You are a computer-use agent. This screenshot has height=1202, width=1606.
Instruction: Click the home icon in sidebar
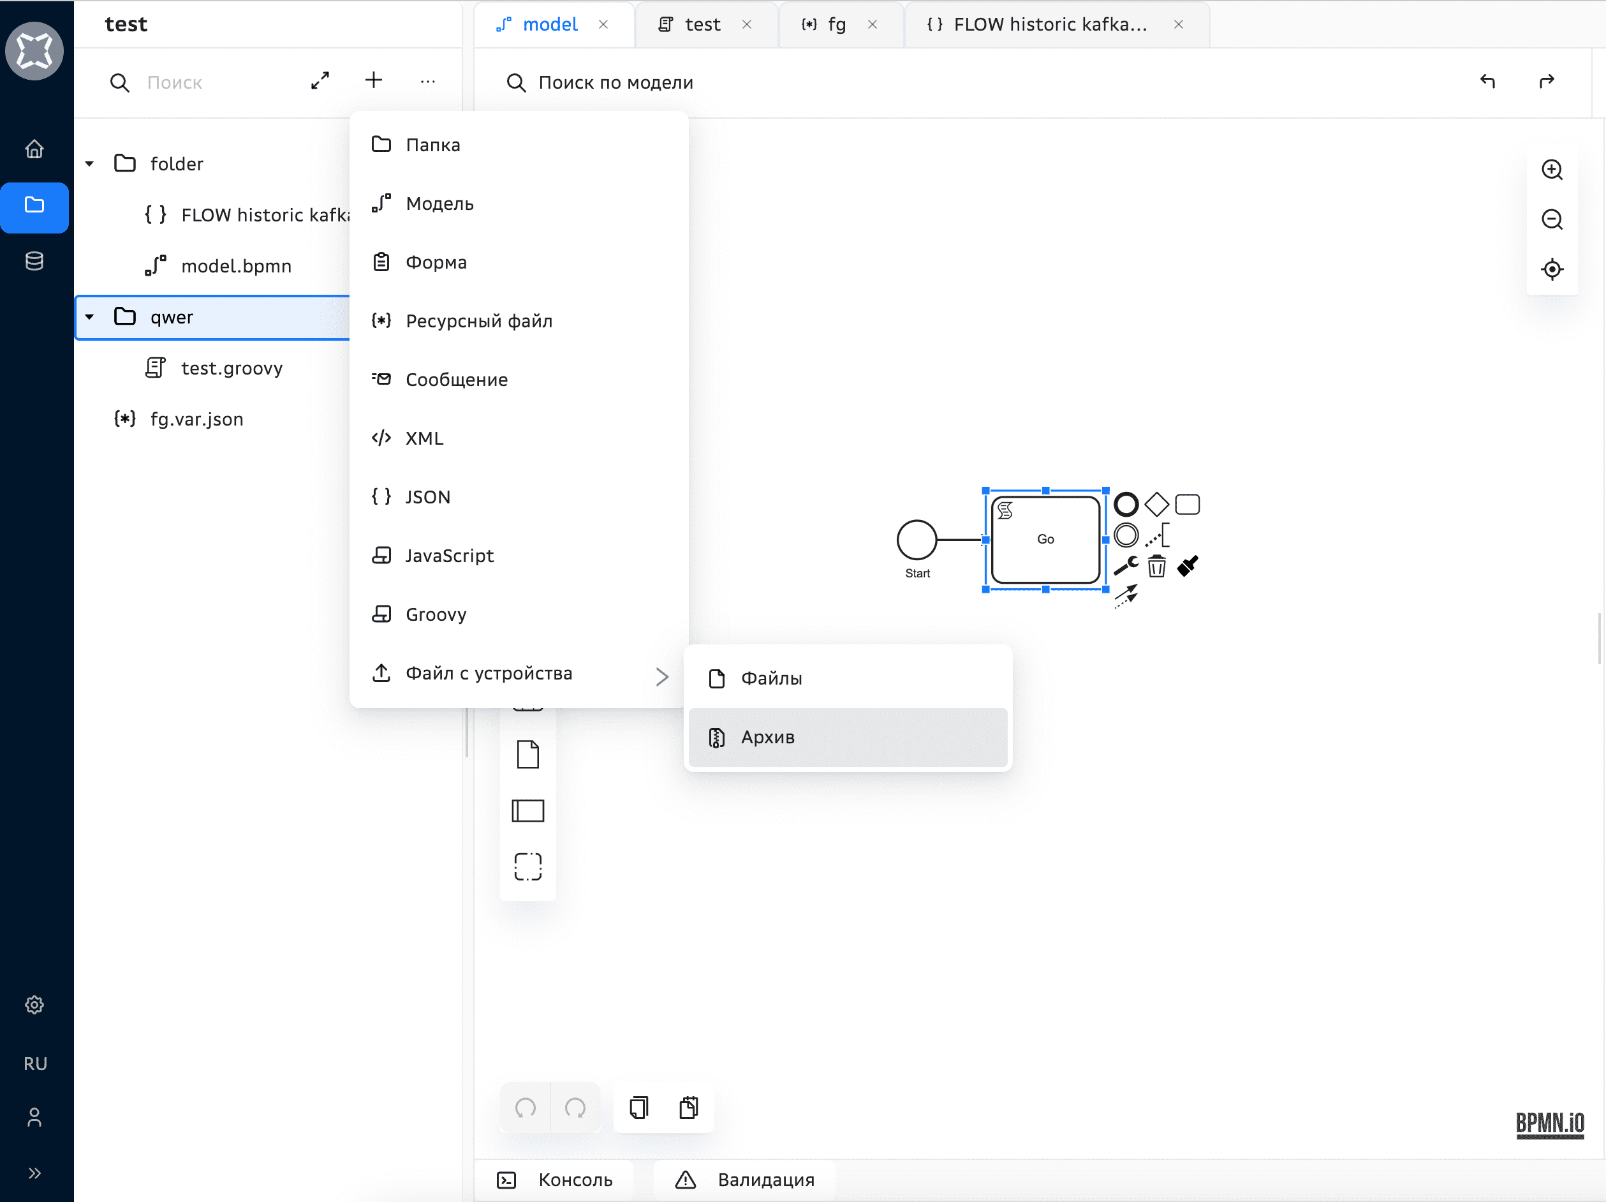click(x=34, y=149)
